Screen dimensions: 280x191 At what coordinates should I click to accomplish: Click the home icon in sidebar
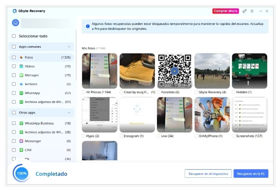click(x=15, y=23)
